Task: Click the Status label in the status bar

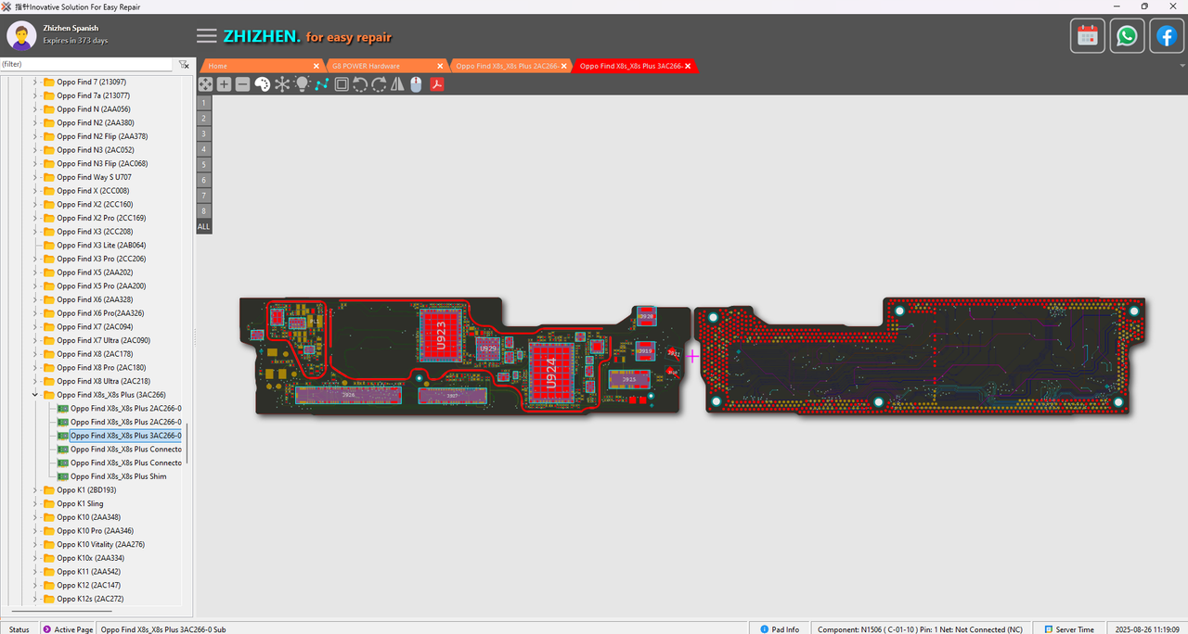Action: click(19, 629)
